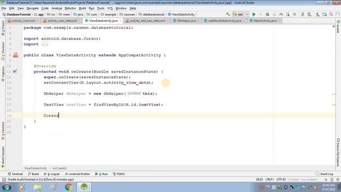Screen dimensions: 341x192
Task: Open the Build menu
Action: 82,9
